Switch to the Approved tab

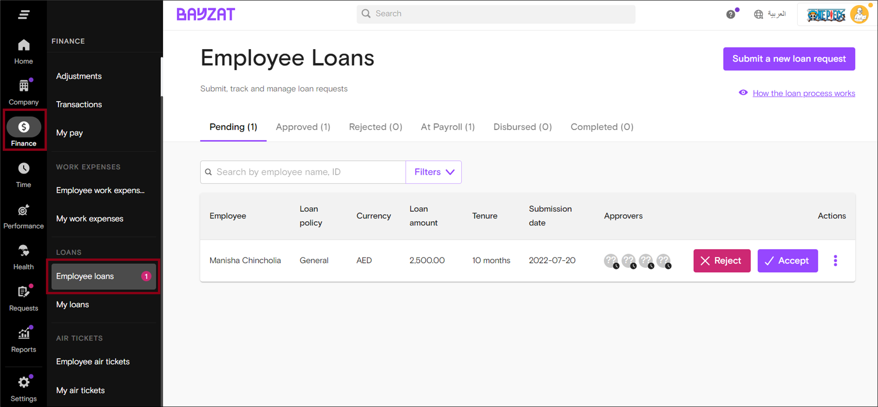[303, 127]
